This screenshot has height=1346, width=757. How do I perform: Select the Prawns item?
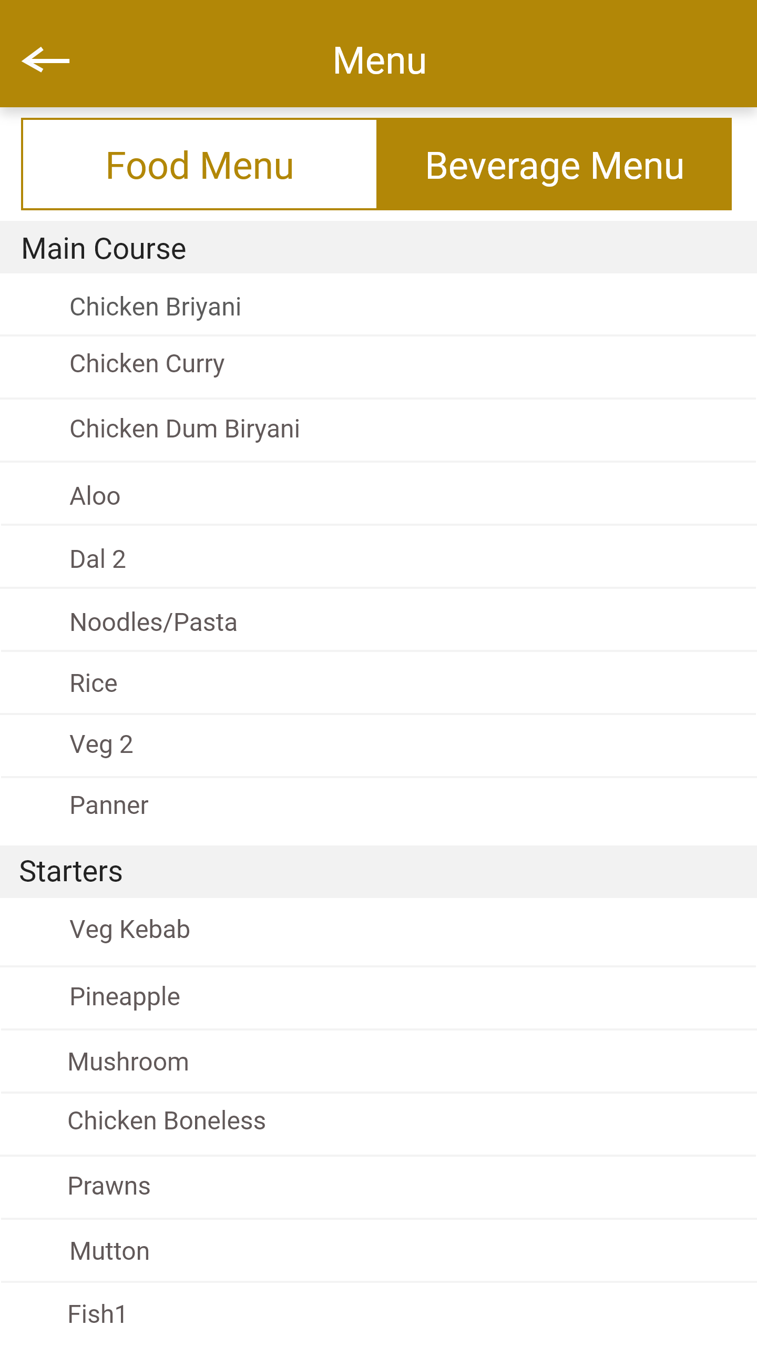[x=109, y=1186]
